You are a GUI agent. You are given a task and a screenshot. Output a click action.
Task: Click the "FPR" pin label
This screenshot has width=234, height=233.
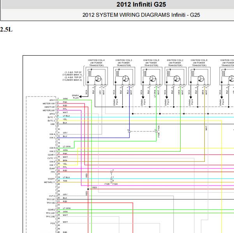point(53,172)
